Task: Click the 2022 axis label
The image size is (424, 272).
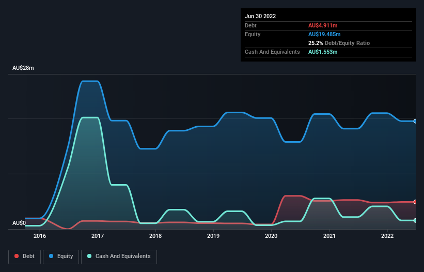Action: 387,236
